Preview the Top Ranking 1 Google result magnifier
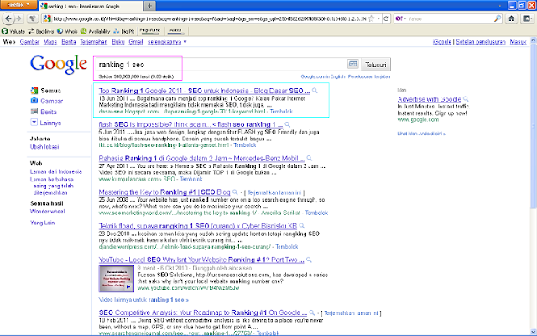This screenshot has height=336, width=537. click(x=315, y=91)
